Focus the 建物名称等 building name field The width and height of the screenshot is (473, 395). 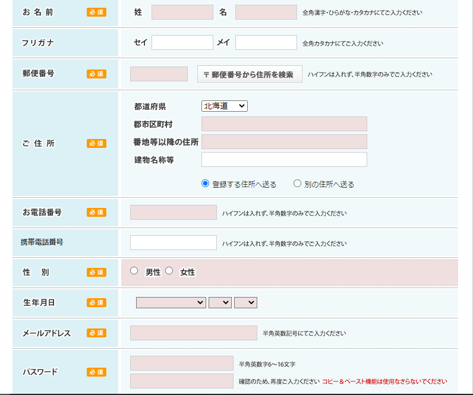tap(284, 160)
